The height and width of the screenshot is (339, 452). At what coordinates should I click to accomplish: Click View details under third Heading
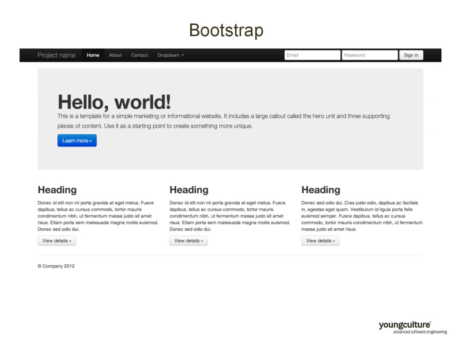click(320, 241)
